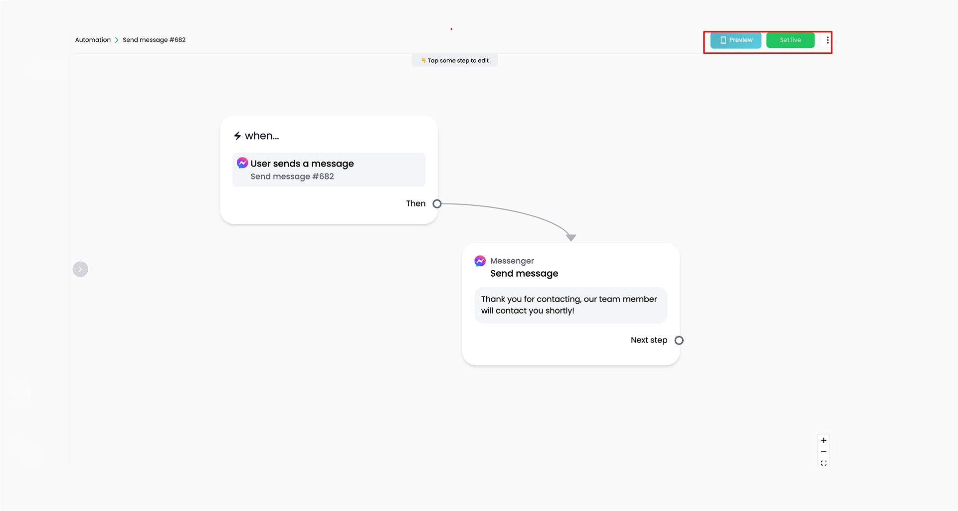The height and width of the screenshot is (511, 958).
Task: Edit the Thank you message bubble
Action: [571, 305]
